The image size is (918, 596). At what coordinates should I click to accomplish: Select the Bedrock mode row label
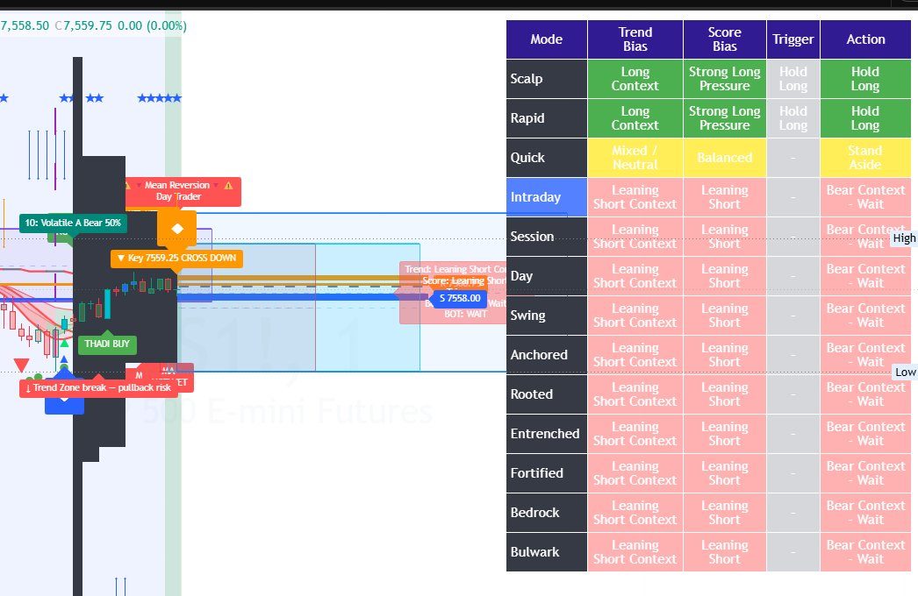click(546, 513)
